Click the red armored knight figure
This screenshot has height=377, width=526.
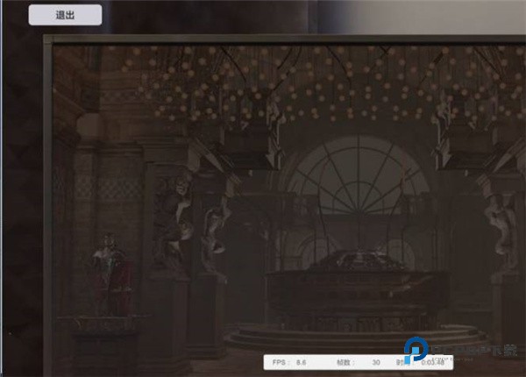coord(110,272)
